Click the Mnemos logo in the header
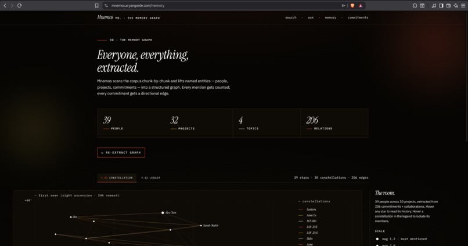 [105, 17]
